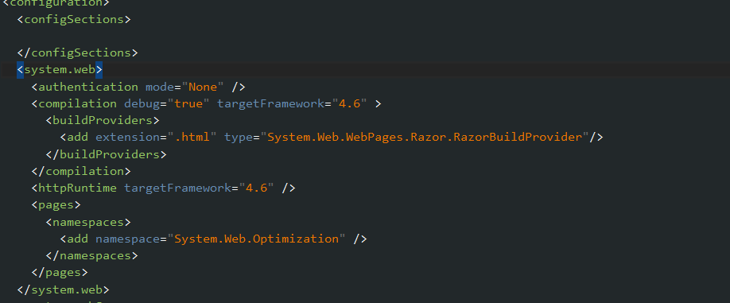The height and width of the screenshot is (303, 730).
Task: Click the type attribute name in add extension line
Action: pos(239,138)
